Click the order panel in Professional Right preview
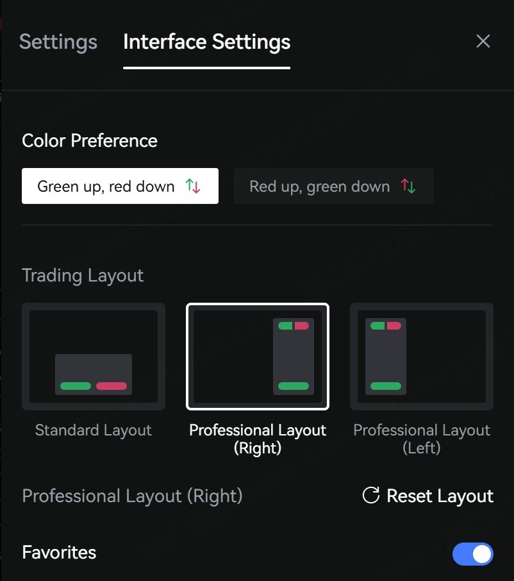 (x=294, y=356)
